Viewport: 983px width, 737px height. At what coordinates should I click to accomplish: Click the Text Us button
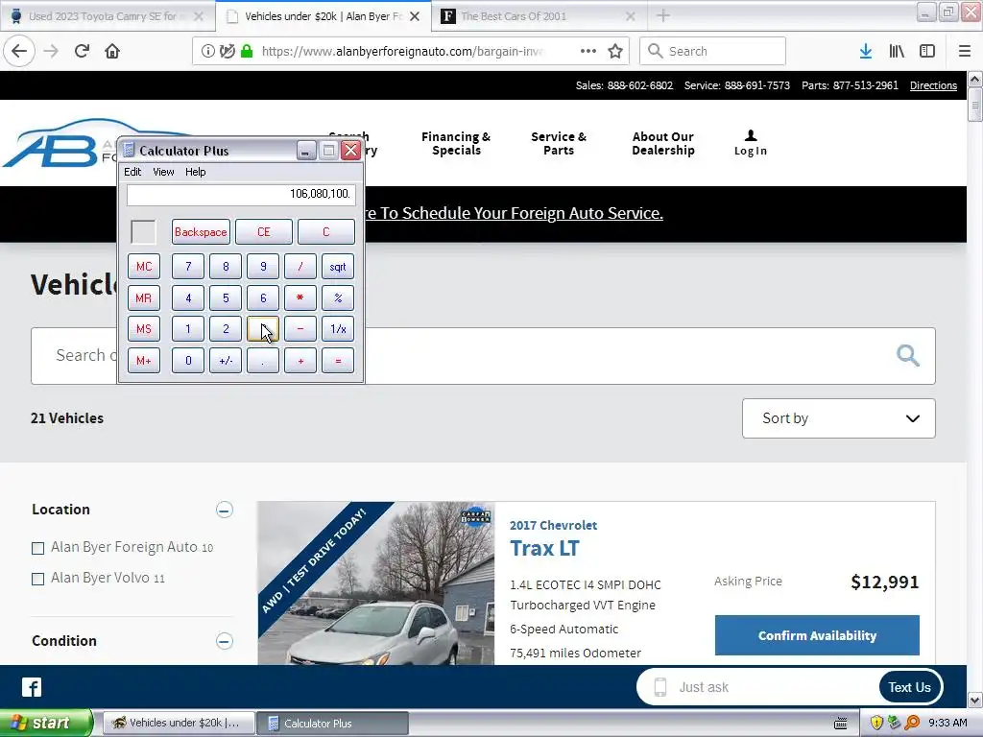tap(910, 687)
